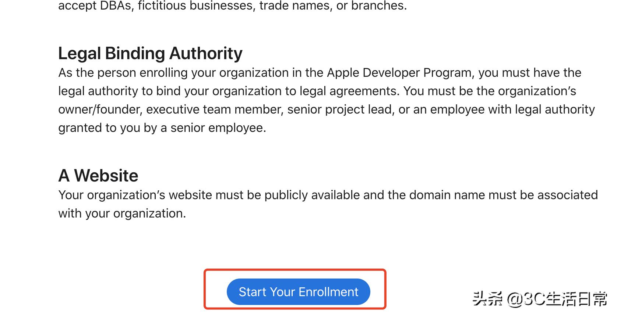Click the 头条 @3C生活日常 watermark

click(x=540, y=299)
